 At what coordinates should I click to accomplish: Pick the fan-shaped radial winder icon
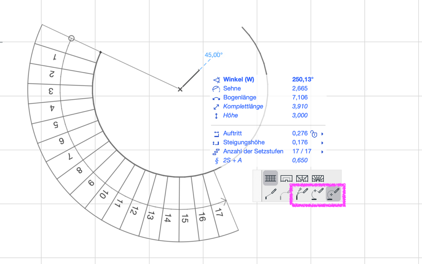[318, 178]
